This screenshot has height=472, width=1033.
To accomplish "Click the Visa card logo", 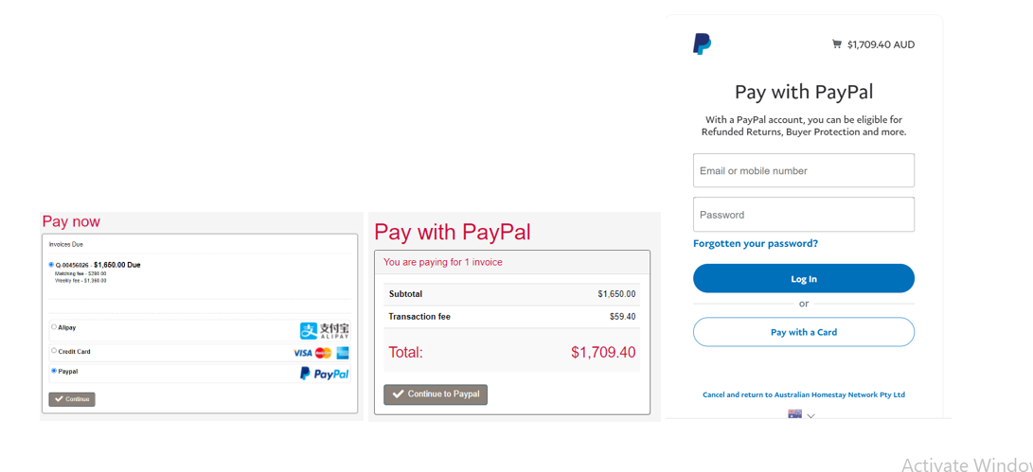I will pos(302,353).
